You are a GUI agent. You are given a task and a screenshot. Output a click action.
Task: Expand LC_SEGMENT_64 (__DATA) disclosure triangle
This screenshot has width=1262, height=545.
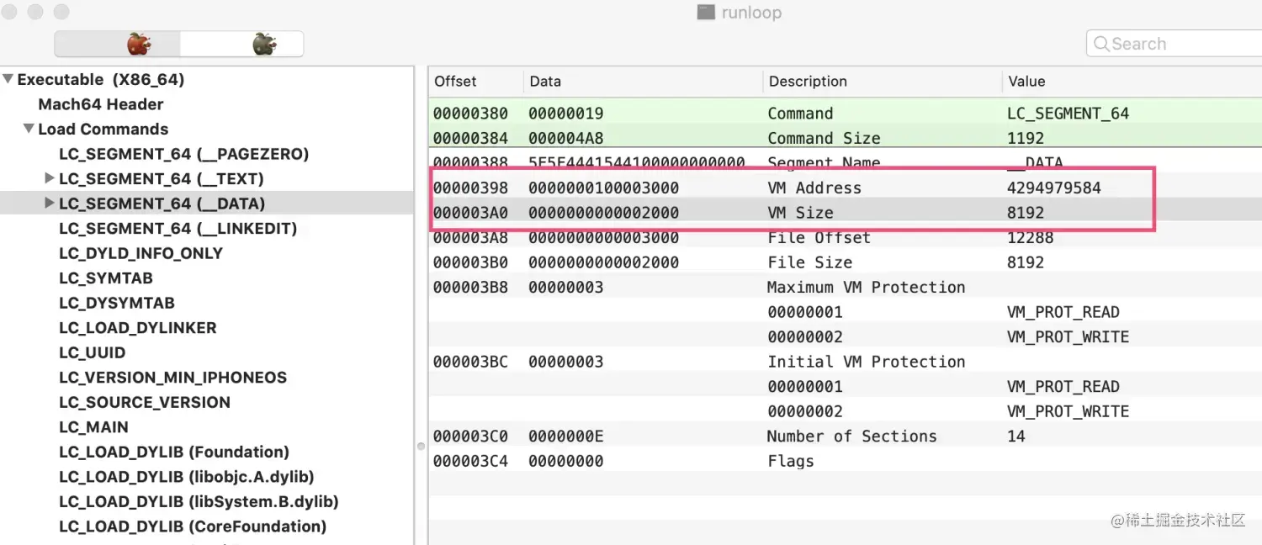[x=50, y=204]
